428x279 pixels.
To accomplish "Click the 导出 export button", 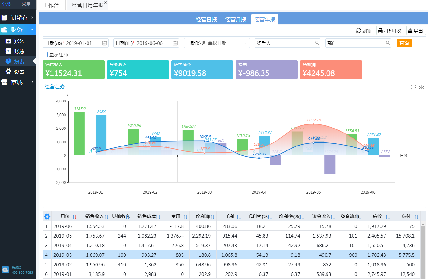I will point(416,31).
